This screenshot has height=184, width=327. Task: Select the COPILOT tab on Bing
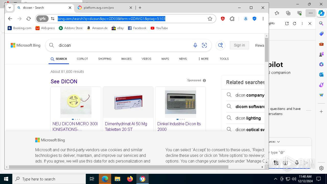[x=82, y=59]
